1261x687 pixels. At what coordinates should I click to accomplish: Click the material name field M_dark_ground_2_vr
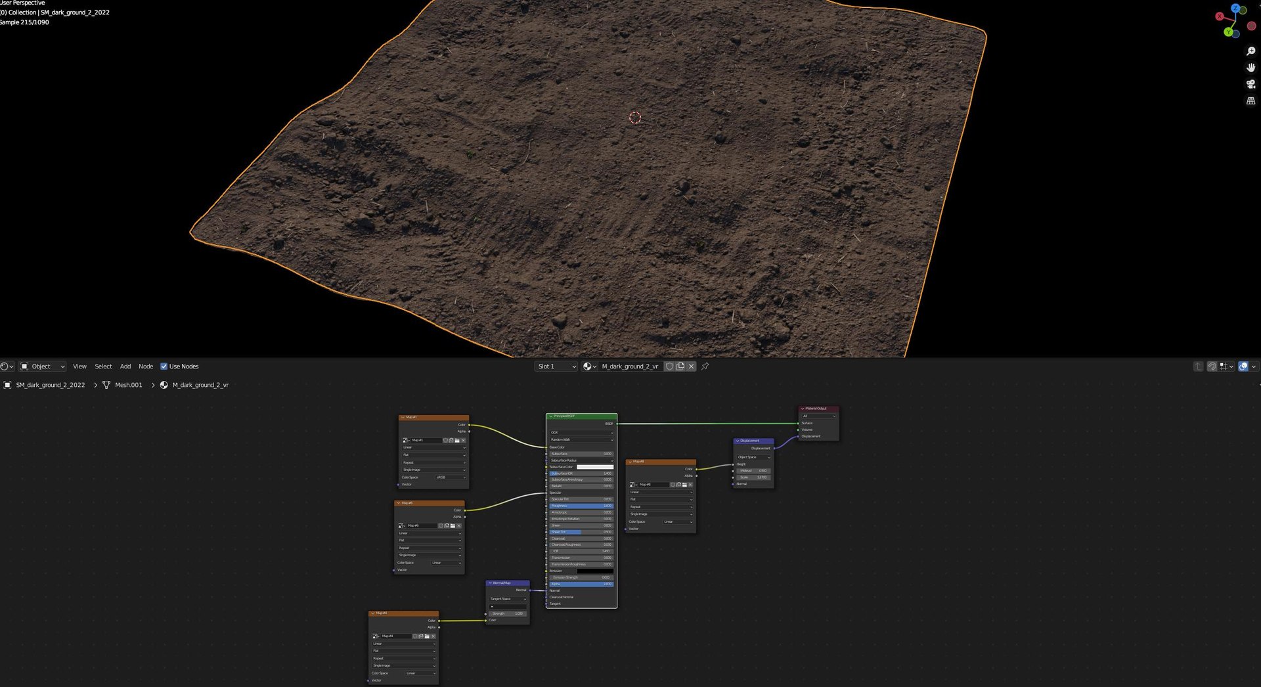coord(630,366)
